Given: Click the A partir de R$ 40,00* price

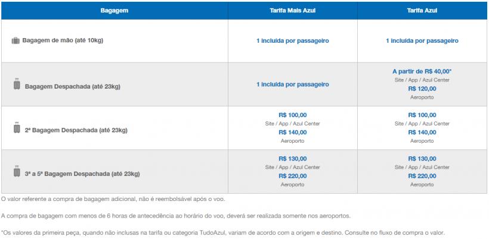Looking at the screenshot, I should [x=422, y=71].
